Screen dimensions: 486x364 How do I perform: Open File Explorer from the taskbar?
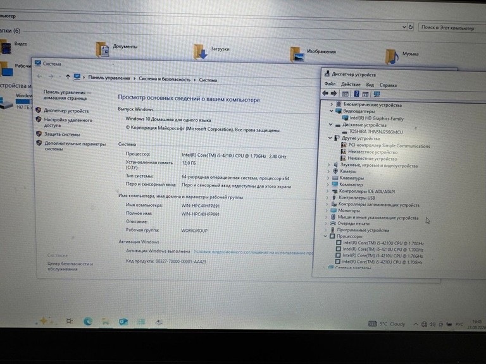coord(106,322)
